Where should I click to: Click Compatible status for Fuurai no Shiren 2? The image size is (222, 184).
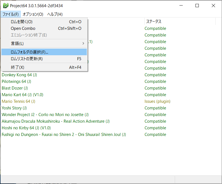tap(155, 135)
